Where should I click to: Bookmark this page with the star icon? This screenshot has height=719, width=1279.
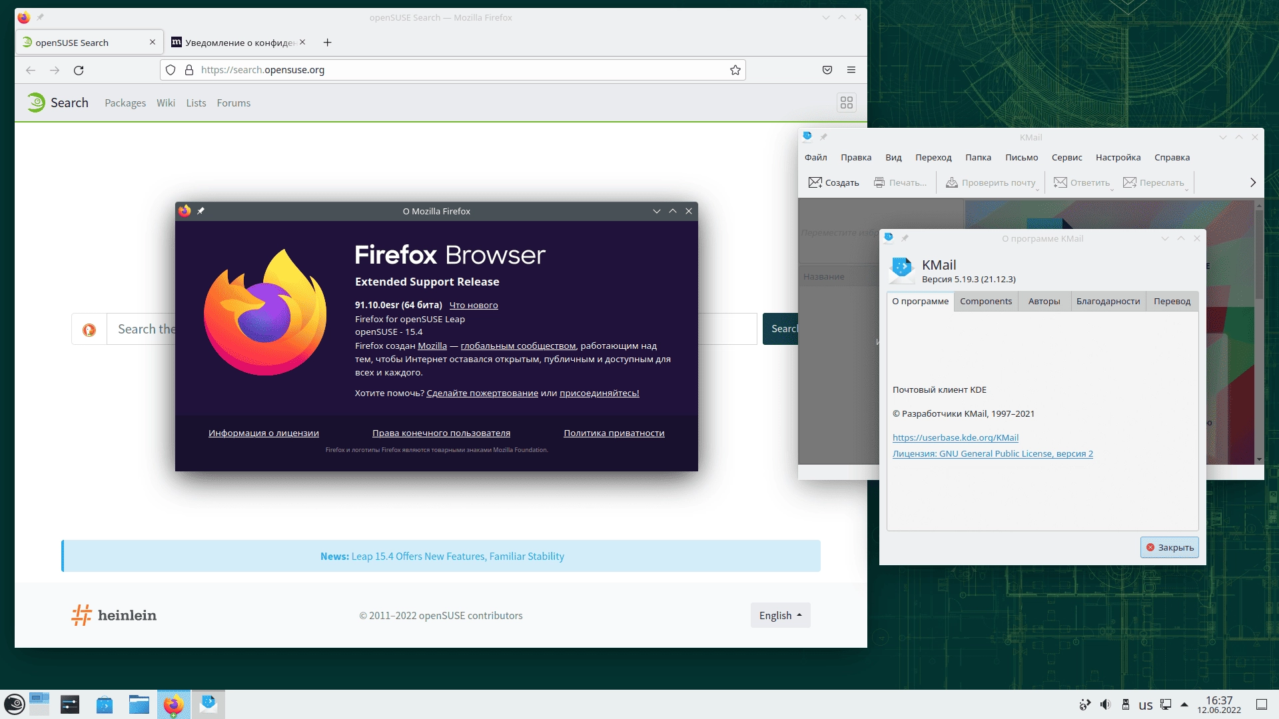point(735,70)
